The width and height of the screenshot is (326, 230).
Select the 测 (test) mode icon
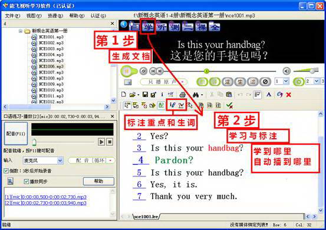click(174, 26)
